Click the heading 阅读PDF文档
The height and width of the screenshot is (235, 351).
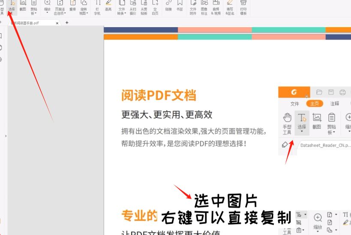point(159,95)
